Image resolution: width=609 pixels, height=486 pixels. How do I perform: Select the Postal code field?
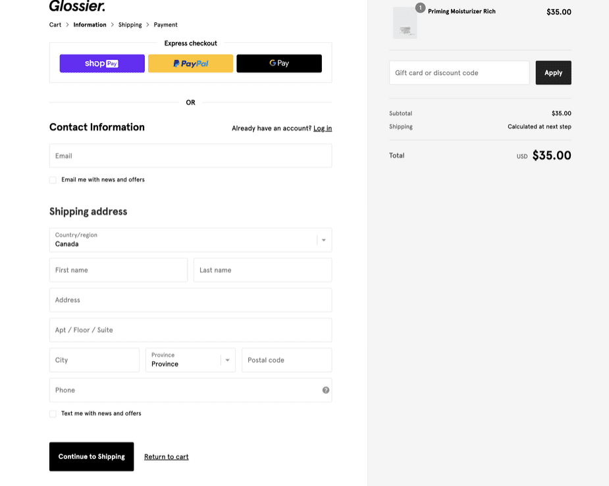pos(286,360)
